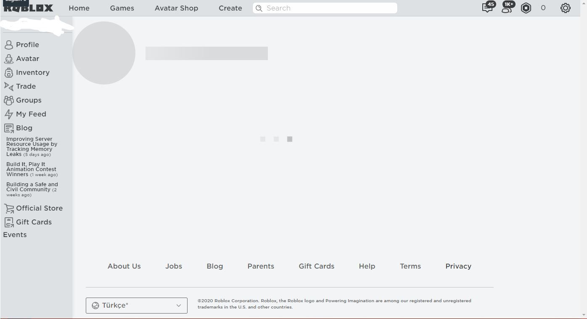Open Inventory from the sidebar
Screen dimensions: 587x319
(x=33, y=72)
